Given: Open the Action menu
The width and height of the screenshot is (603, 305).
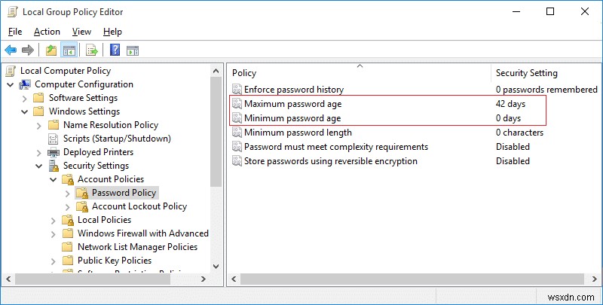Looking at the screenshot, I should (x=47, y=32).
